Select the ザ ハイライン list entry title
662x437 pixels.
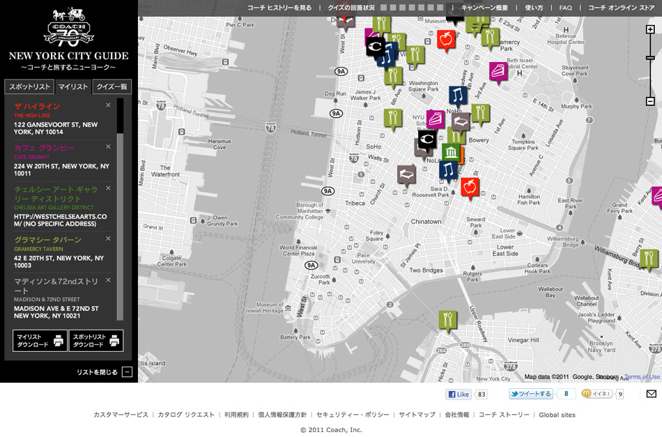coord(37,107)
